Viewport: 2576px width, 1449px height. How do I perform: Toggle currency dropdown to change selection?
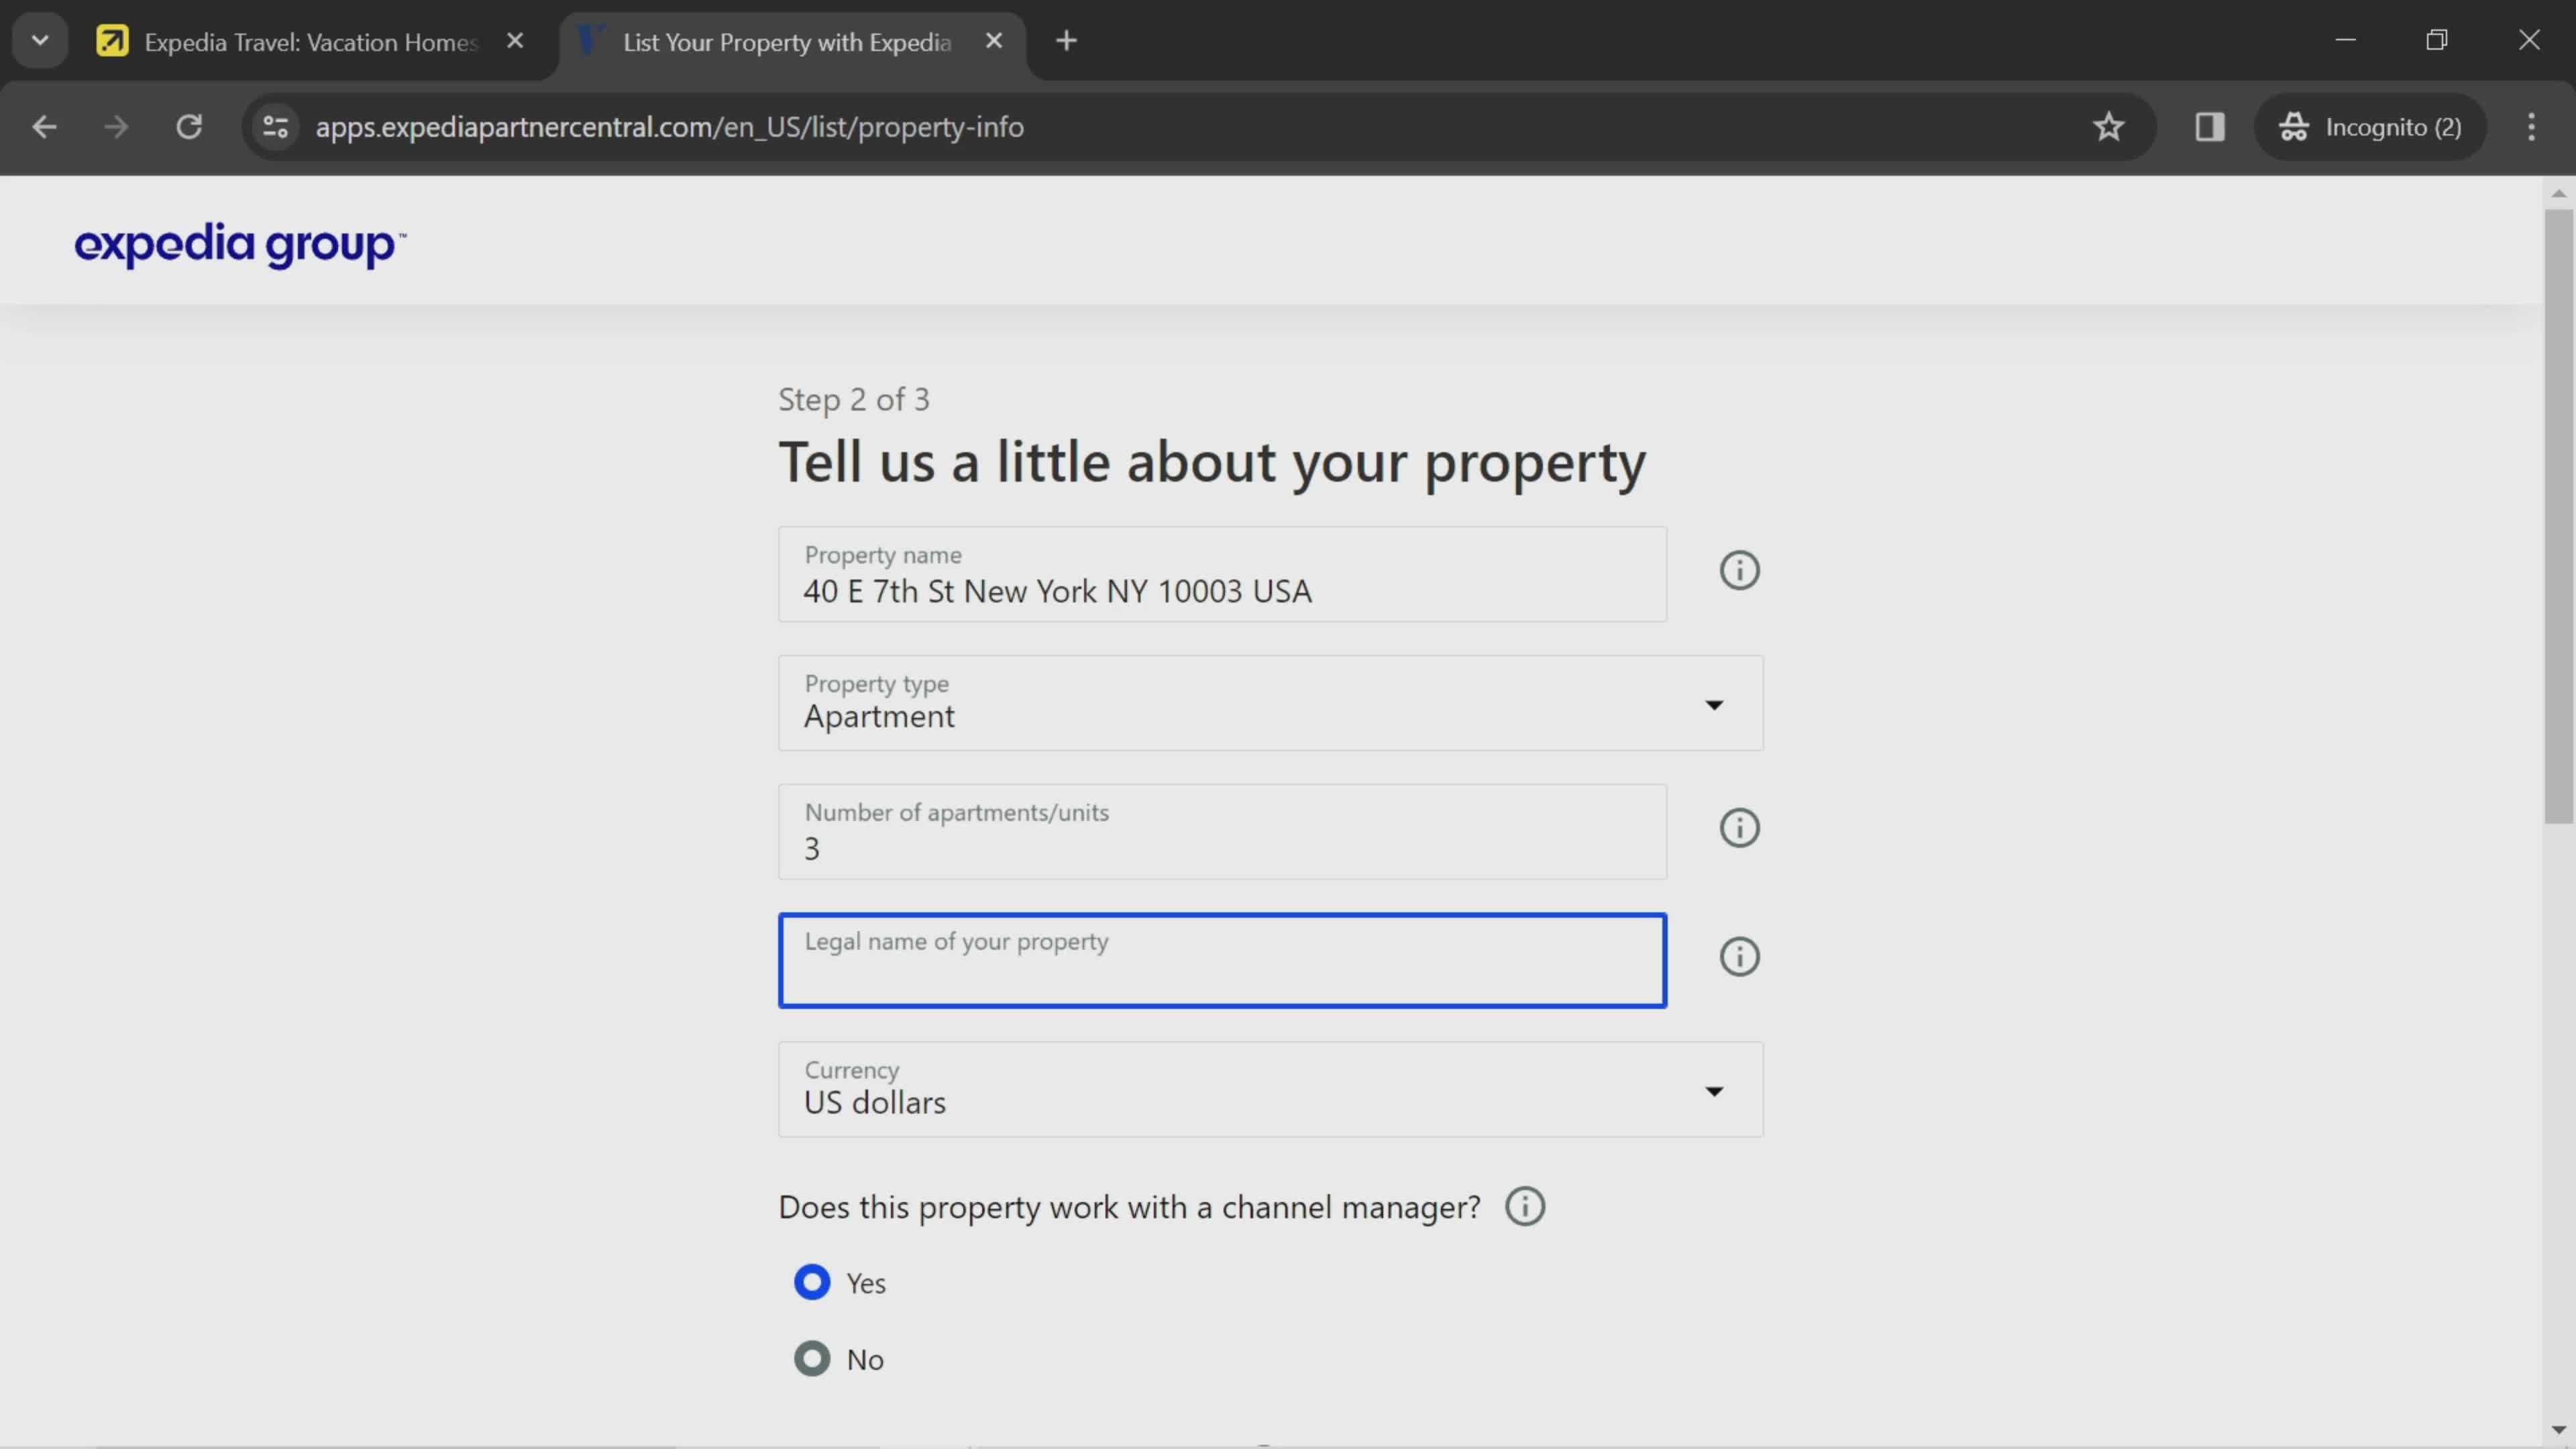tap(1713, 1091)
